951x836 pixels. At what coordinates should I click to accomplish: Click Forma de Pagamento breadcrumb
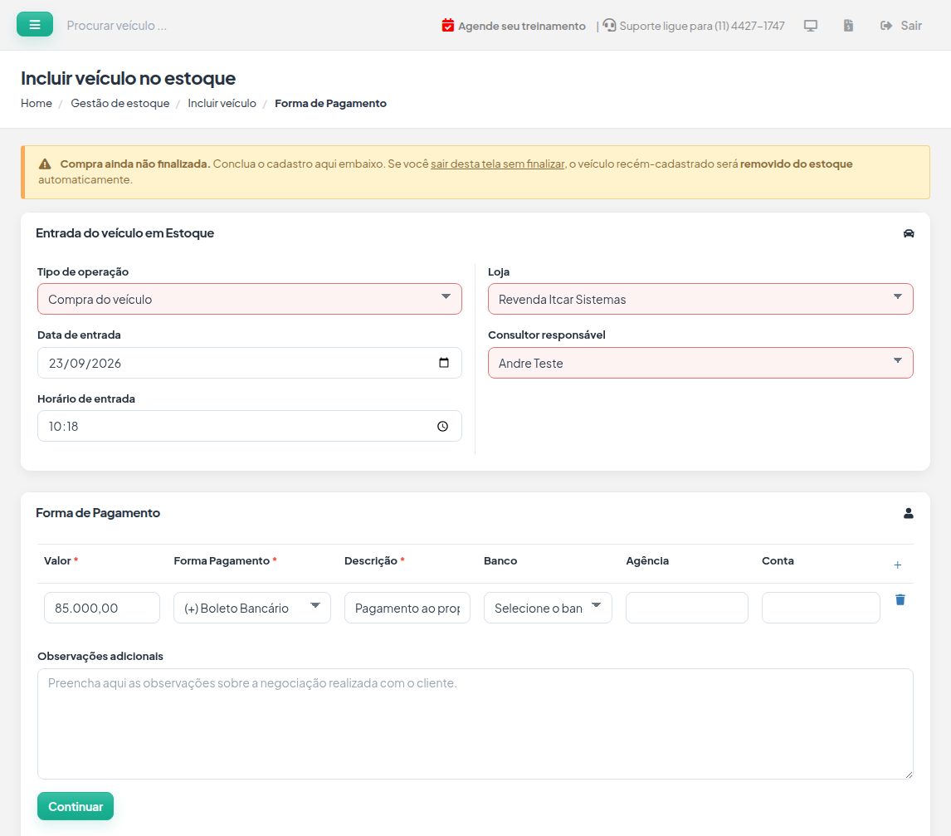tap(330, 103)
